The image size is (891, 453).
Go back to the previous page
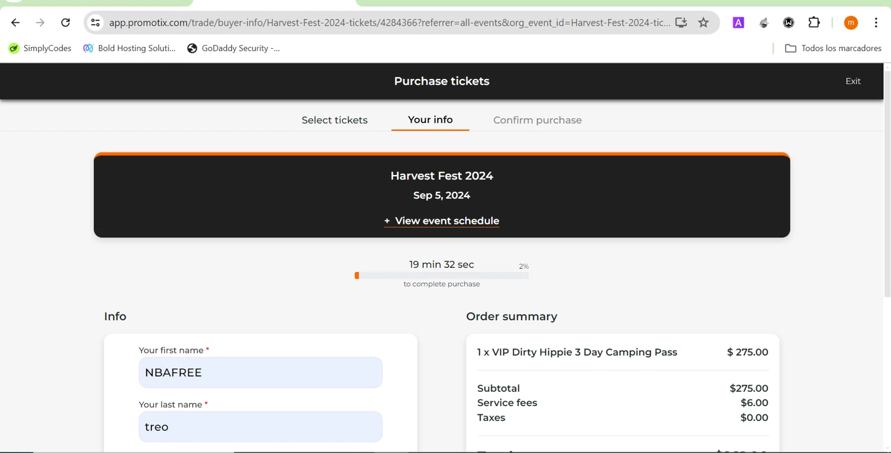(15, 23)
